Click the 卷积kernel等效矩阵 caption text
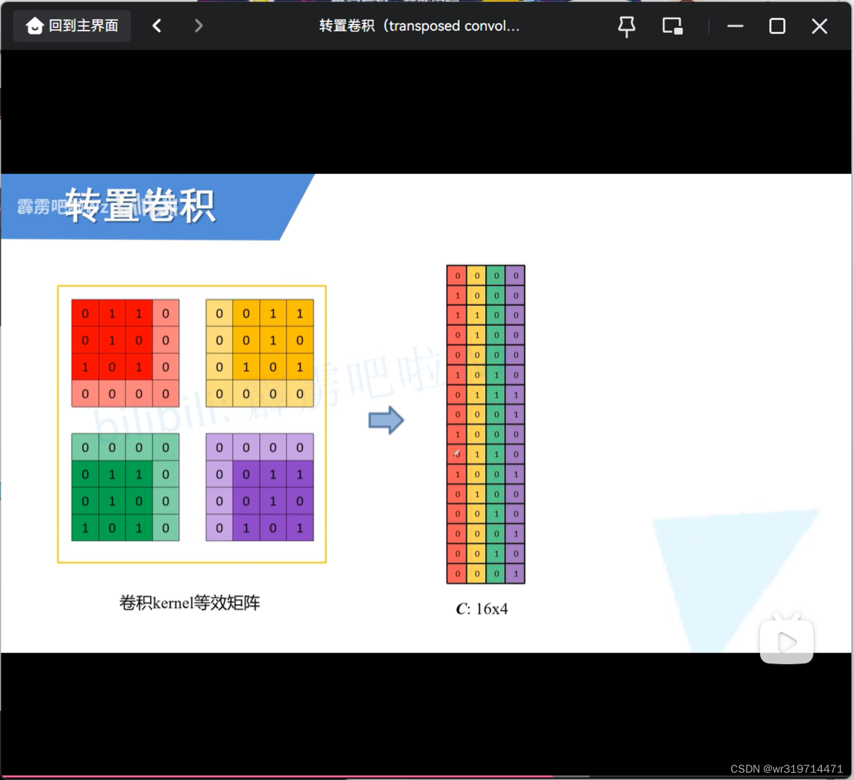 click(189, 603)
